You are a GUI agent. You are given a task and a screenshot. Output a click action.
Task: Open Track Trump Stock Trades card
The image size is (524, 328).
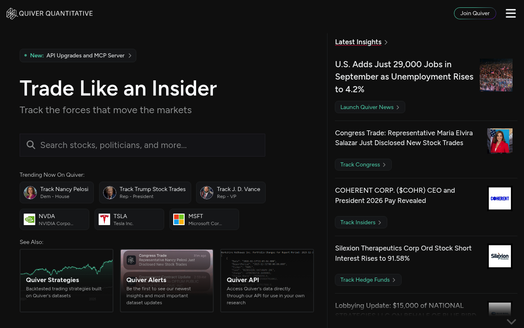(x=145, y=193)
